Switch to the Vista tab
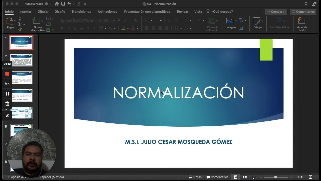This screenshot has height=181, width=321. coord(198,12)
